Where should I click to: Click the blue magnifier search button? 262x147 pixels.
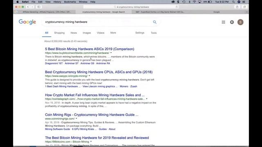point(155,22)
